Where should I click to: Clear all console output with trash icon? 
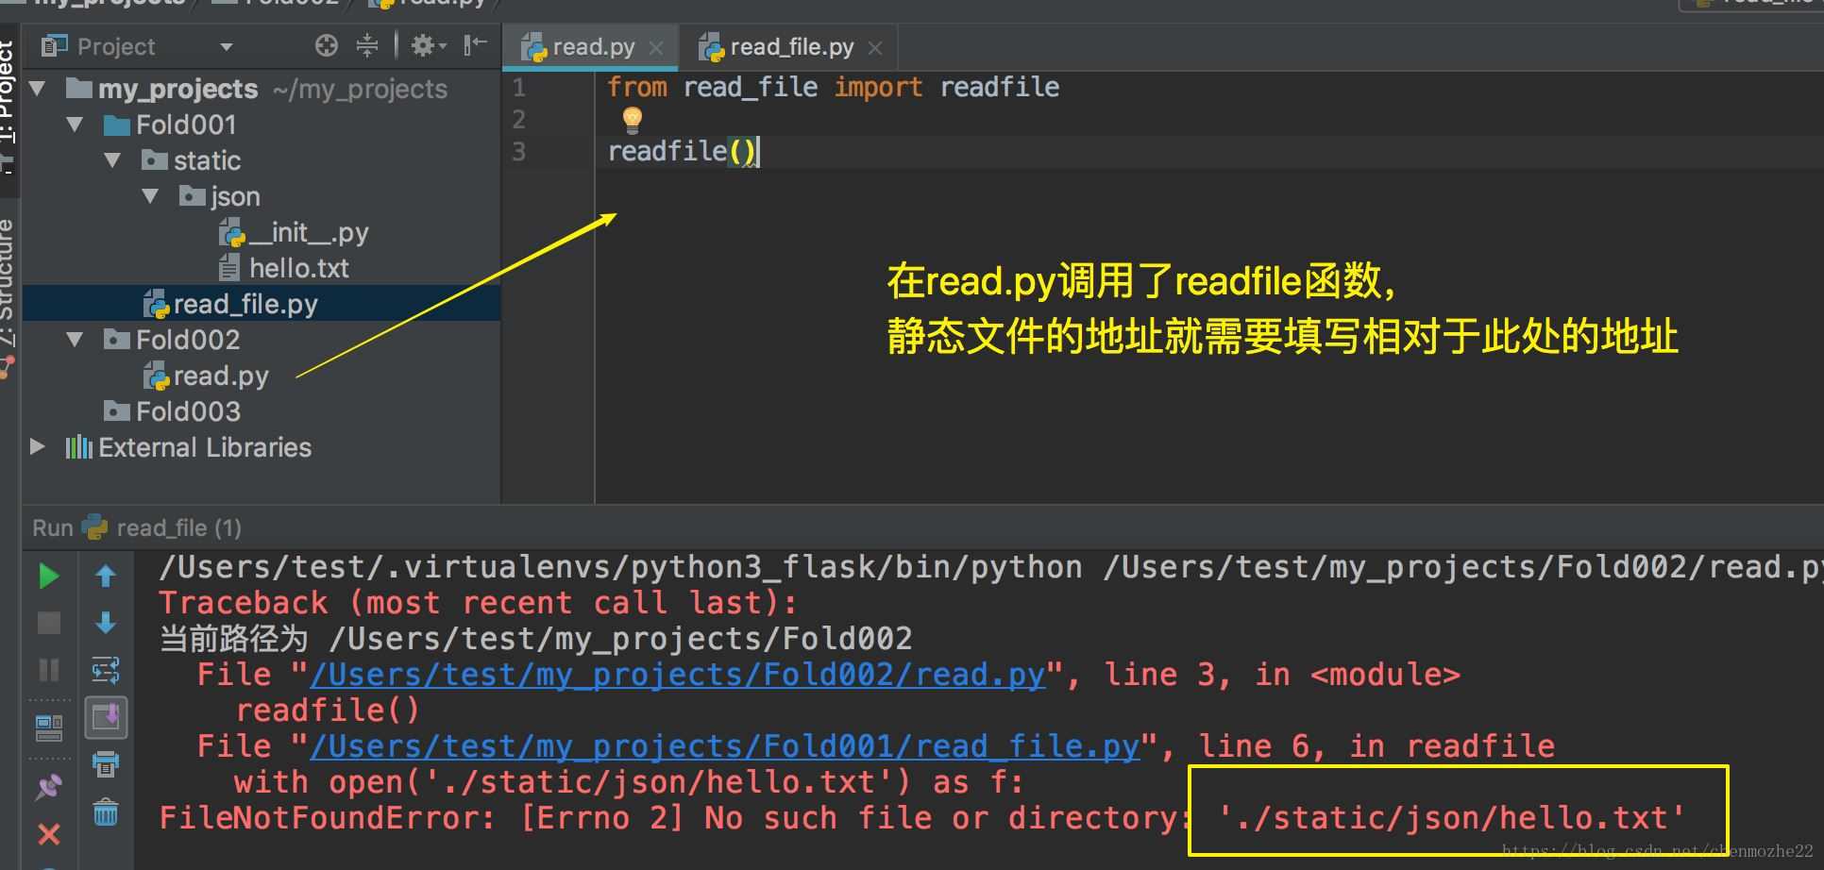(106, 811)
